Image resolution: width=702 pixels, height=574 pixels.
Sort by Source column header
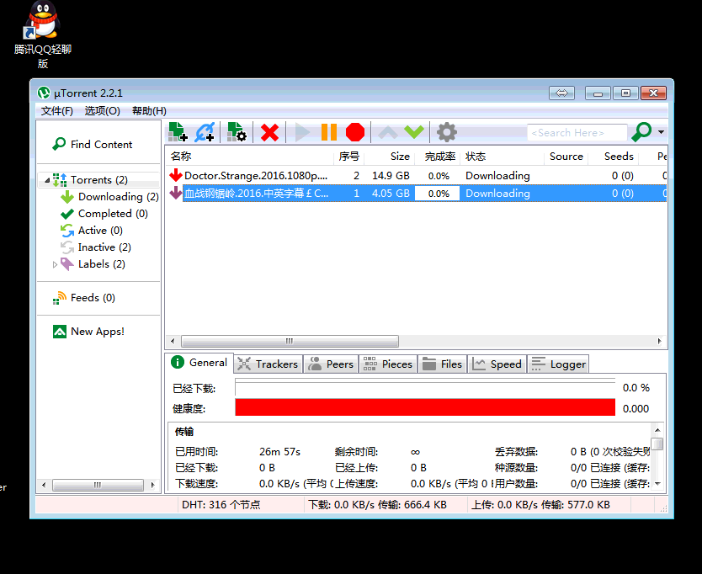click(566, 157)
